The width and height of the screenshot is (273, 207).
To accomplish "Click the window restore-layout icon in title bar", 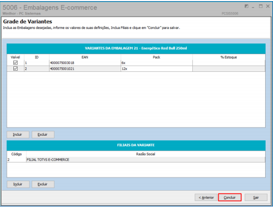I will coord(246,6).
